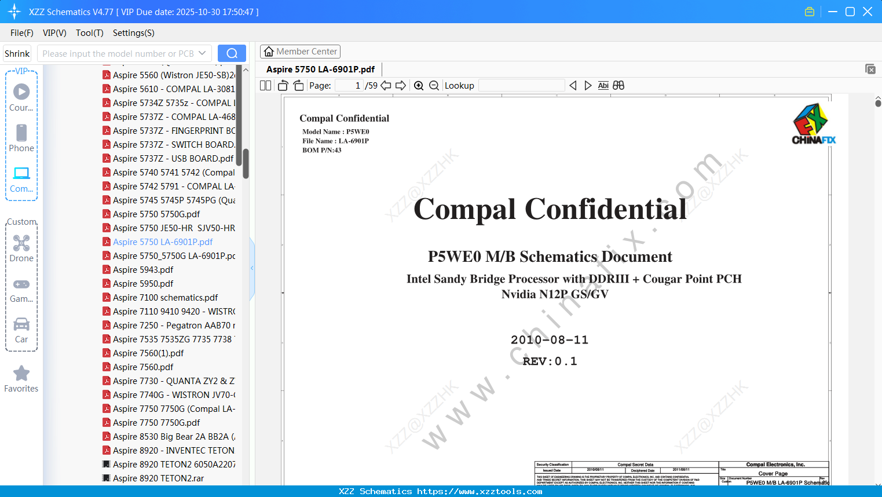The image size is (882, 497).
Task: Collapse the file list panel handle
Action: pyautogui.click(x=252, y=268)
